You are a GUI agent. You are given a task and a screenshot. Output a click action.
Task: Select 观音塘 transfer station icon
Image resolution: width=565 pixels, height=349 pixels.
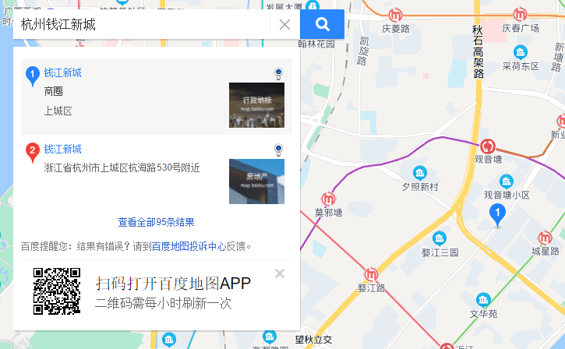pos(488,146)
